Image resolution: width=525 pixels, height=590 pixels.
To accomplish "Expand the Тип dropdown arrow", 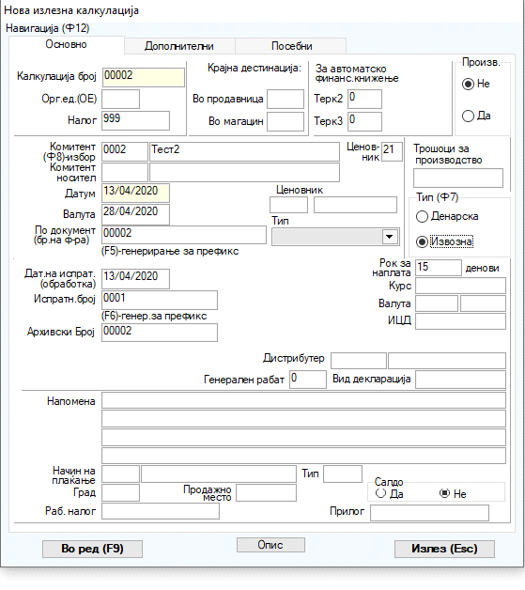I will click(x=390, y=237).
